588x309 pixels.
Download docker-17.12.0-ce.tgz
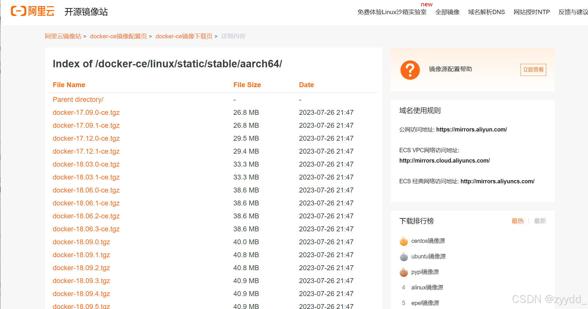[x=86, y=138]
